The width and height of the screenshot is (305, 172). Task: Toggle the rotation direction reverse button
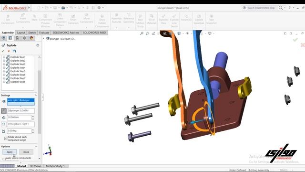pos(4,124)
